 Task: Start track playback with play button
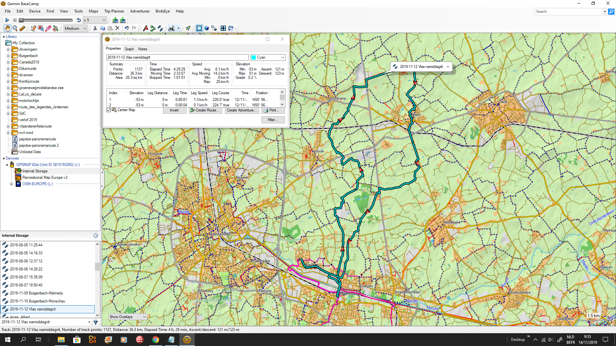(x=7, y=20)
